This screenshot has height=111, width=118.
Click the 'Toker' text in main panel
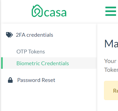pos(111,70)
